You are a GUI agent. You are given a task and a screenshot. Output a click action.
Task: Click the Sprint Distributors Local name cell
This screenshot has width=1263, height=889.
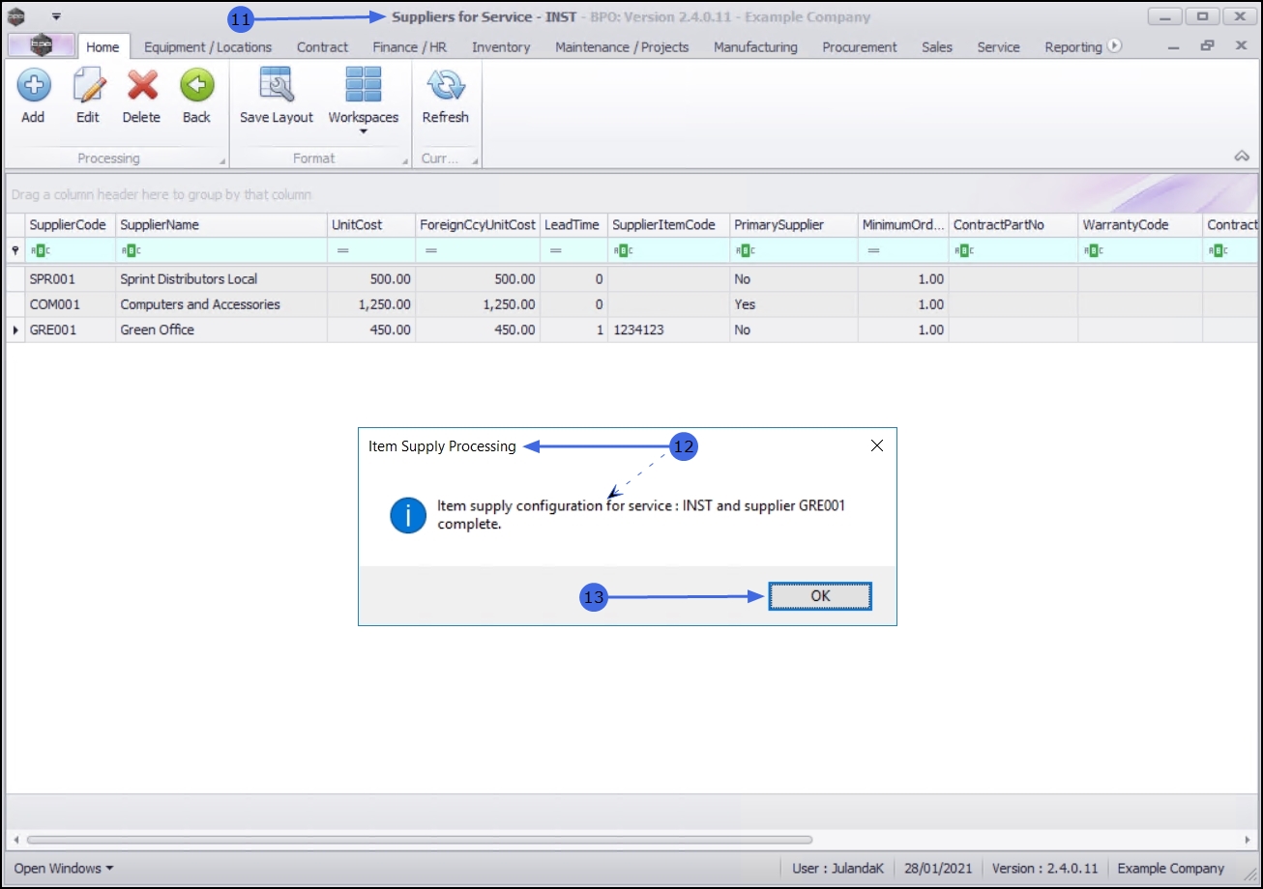click(x=221, y=278)
